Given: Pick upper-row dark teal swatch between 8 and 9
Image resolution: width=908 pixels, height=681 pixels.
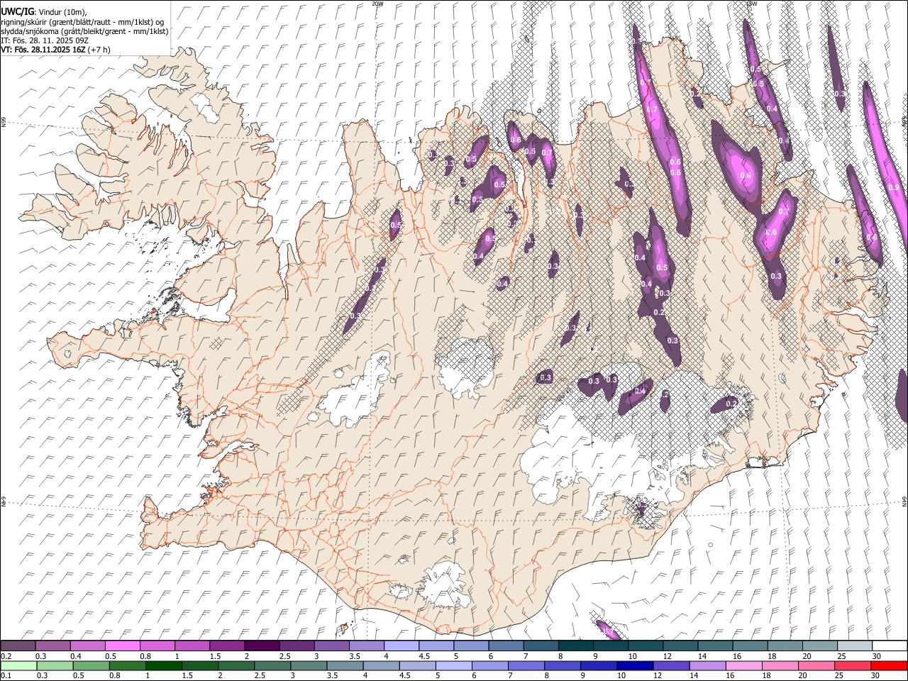Looking at the screenshot, I should 575,646.
